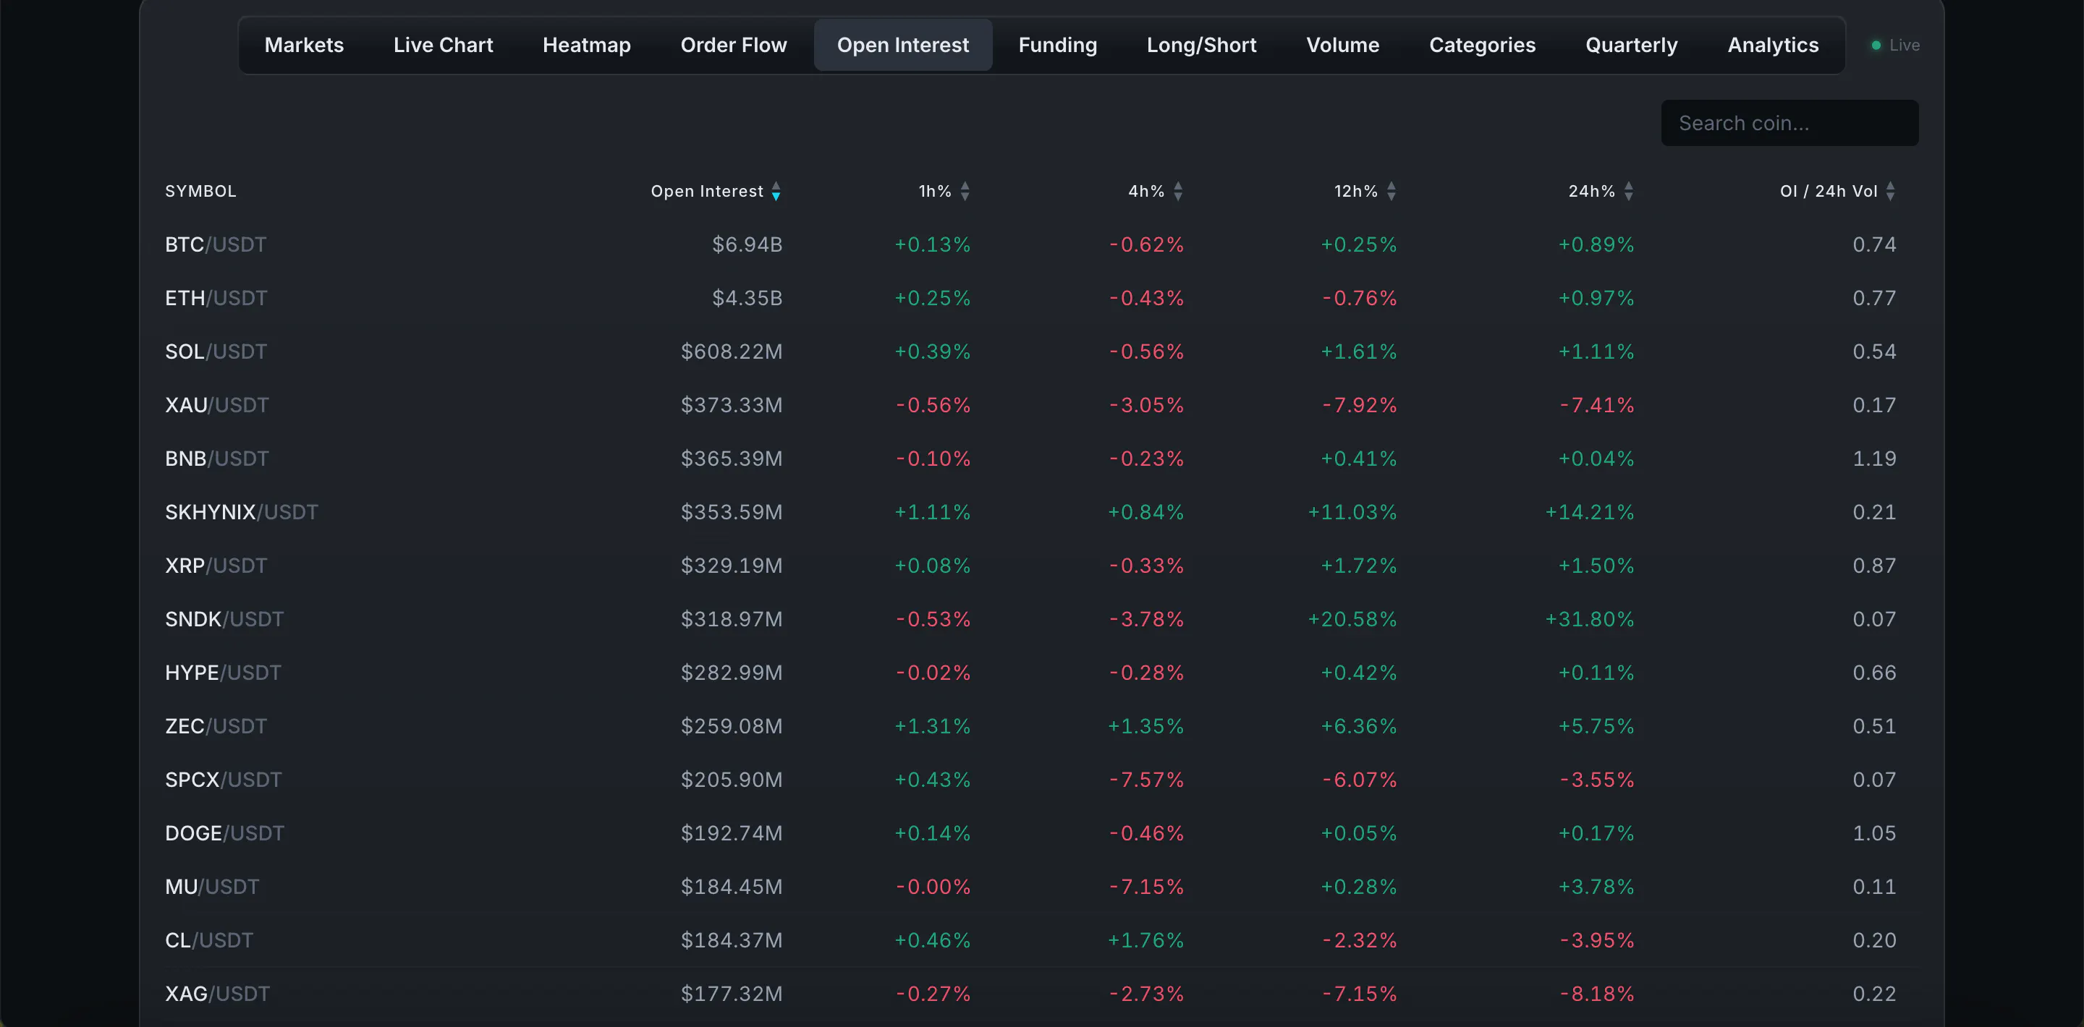
Task: Click the 12h% header label
Action: click(x=1356, y=192)
